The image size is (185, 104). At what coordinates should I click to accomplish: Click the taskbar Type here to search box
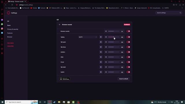[x=21, y=102]
